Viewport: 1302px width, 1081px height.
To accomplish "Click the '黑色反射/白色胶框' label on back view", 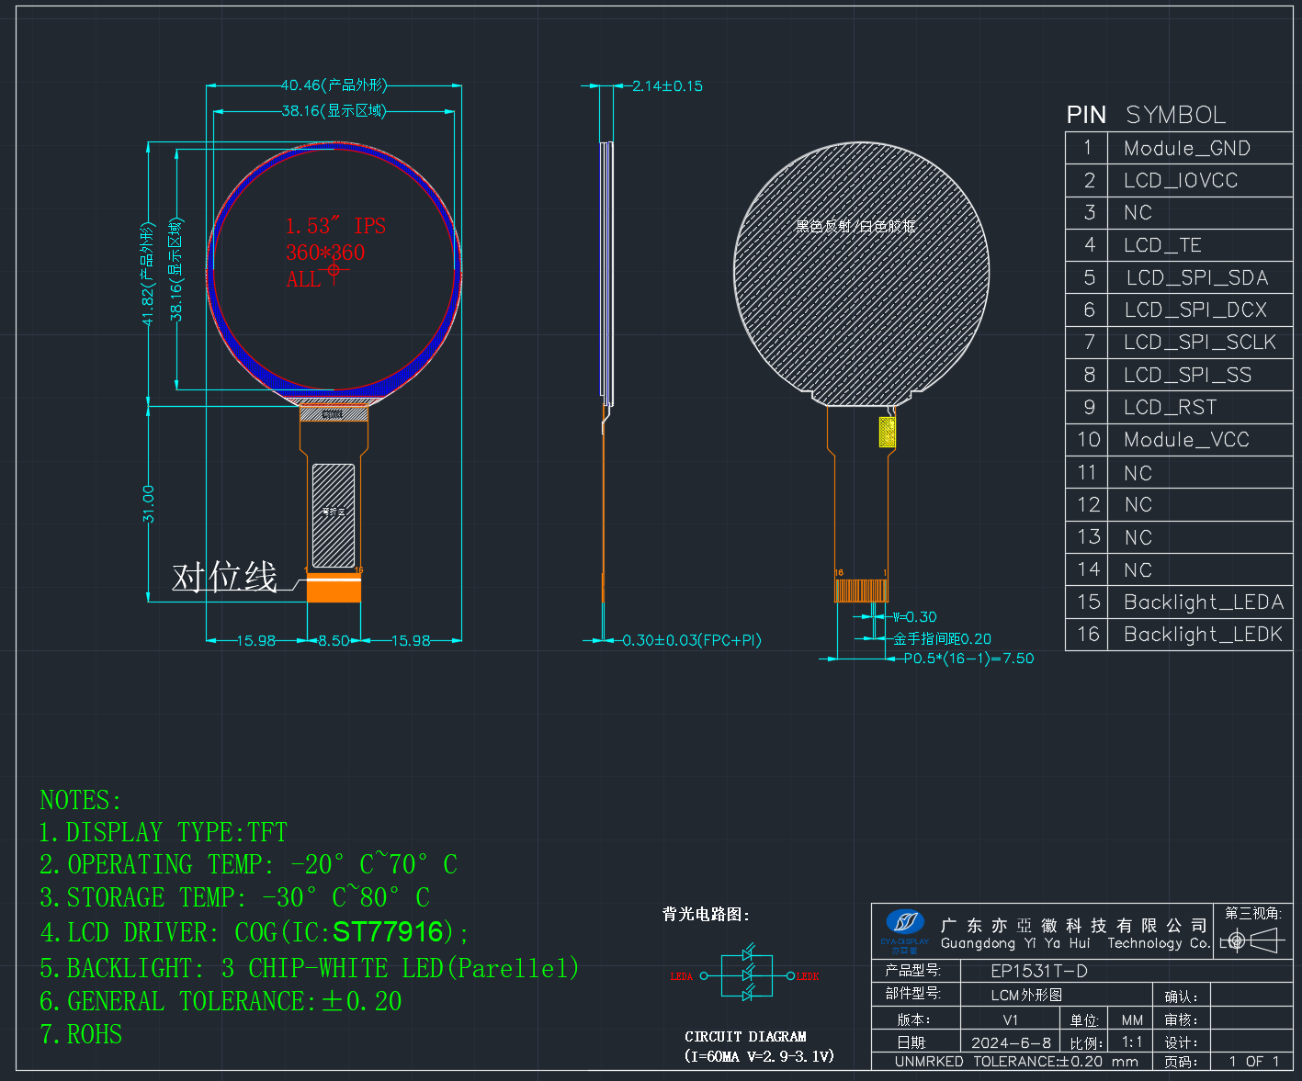I will (855, 226).
